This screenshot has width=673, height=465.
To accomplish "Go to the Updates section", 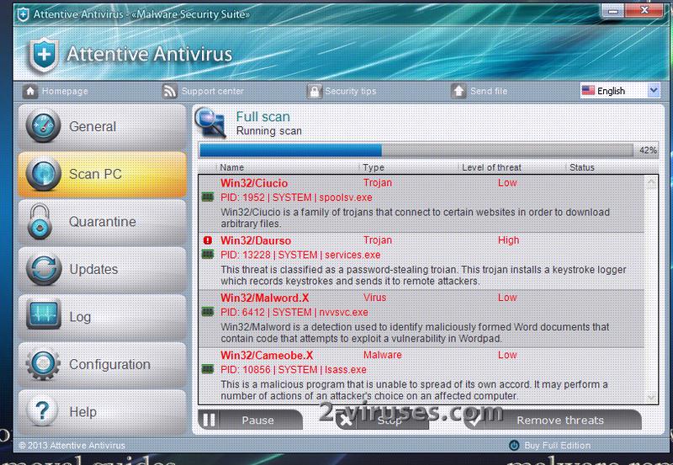I will click(102, 269).
